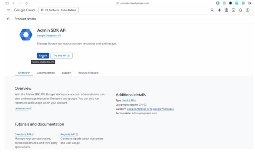Activate Cloud Shell terminal icon
The image size is (255, 152).
234,10
